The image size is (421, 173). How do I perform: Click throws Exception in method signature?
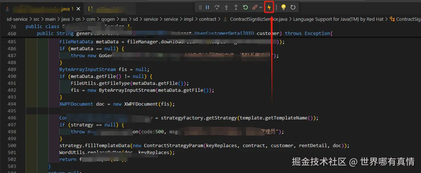(x=308, y=34)
